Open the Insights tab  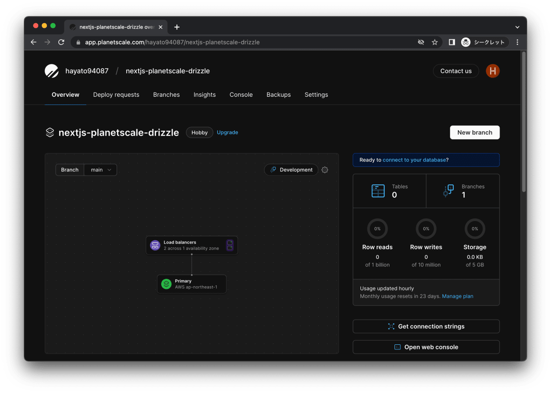pyautogui.click(x=205, y=95)
